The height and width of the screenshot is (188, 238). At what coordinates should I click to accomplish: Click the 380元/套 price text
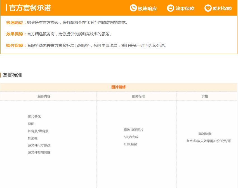205,134
